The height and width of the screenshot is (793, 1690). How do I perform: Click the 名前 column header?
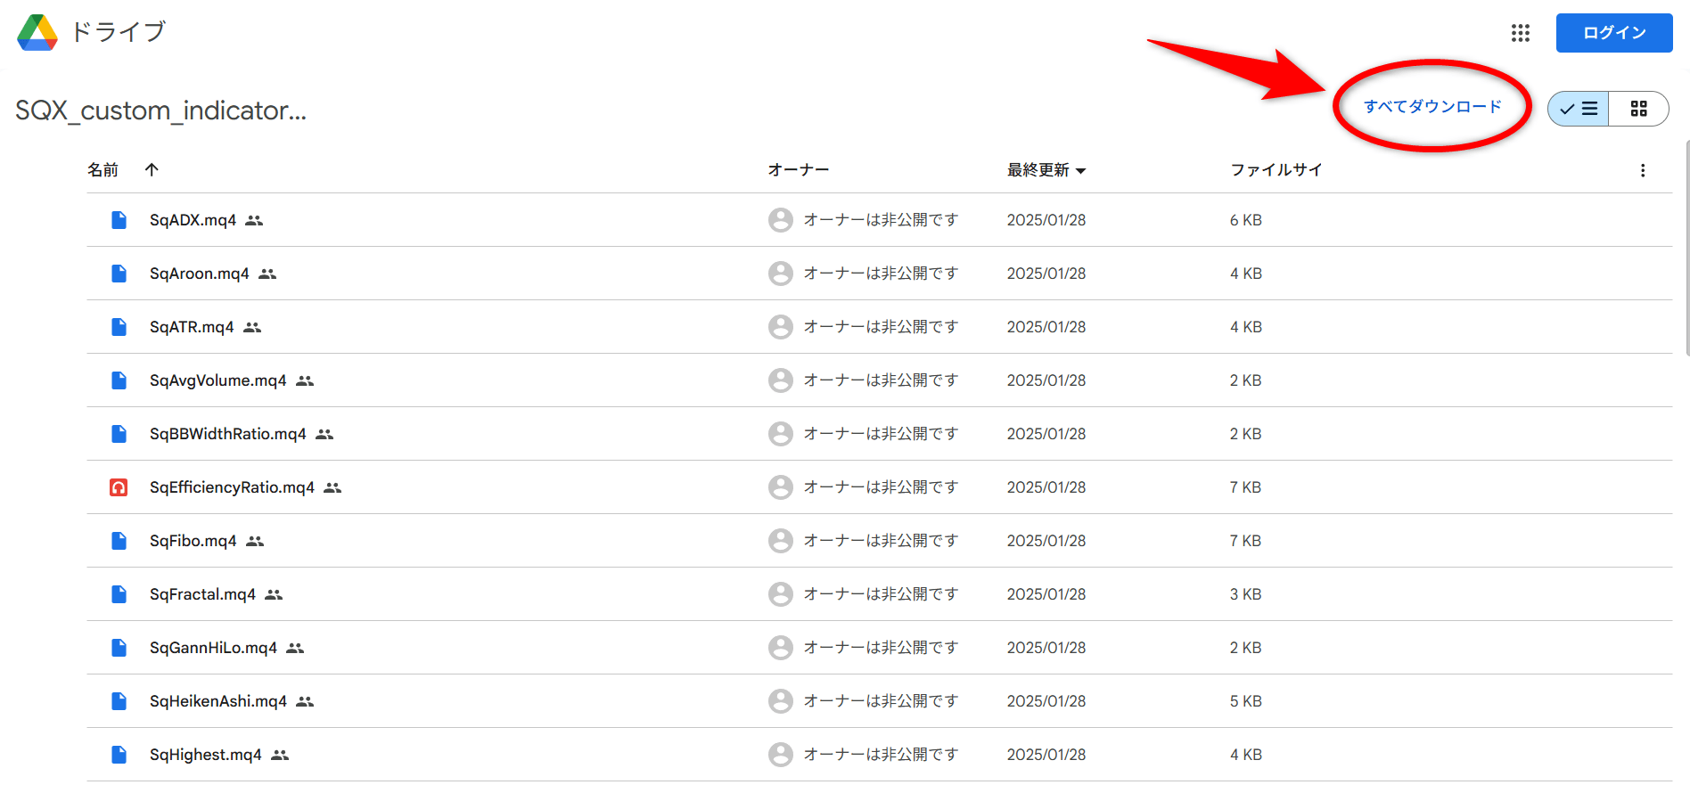tap(103, 169)
